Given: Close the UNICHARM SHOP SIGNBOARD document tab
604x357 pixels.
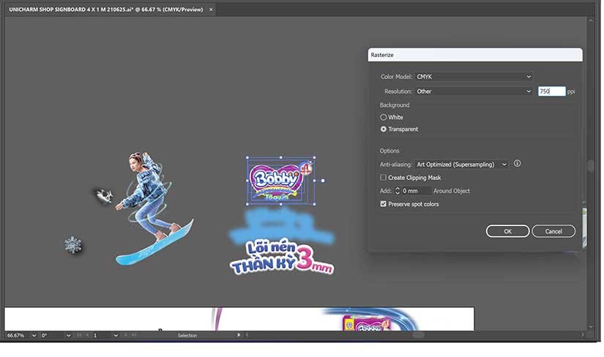Looking at the screenshot, I should [x=211, y=10].
